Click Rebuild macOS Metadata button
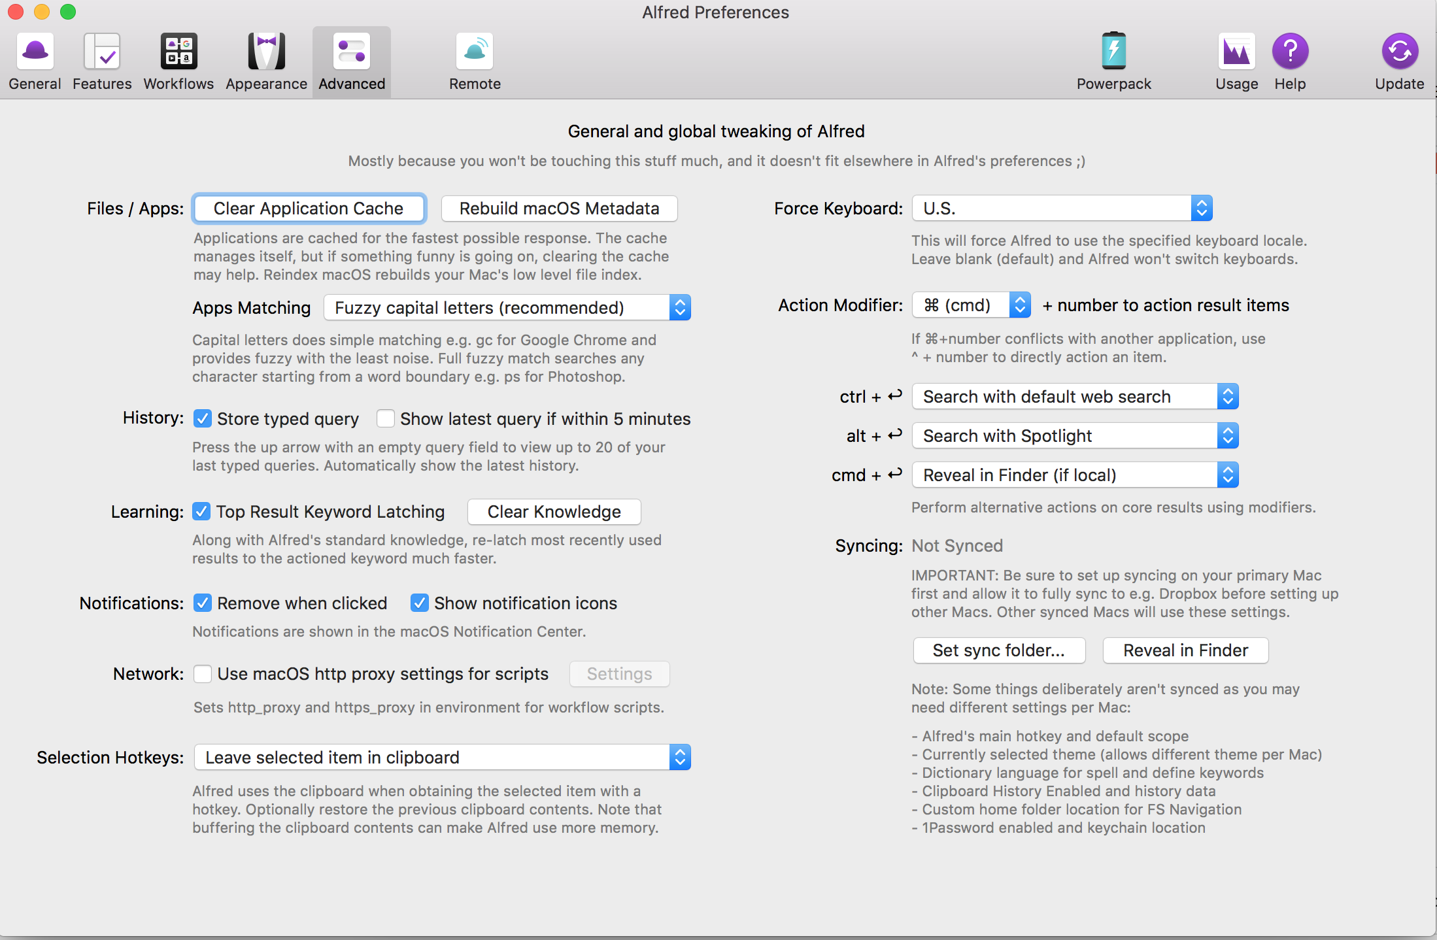Viewport: 1437px width, 940px height. 559,208
